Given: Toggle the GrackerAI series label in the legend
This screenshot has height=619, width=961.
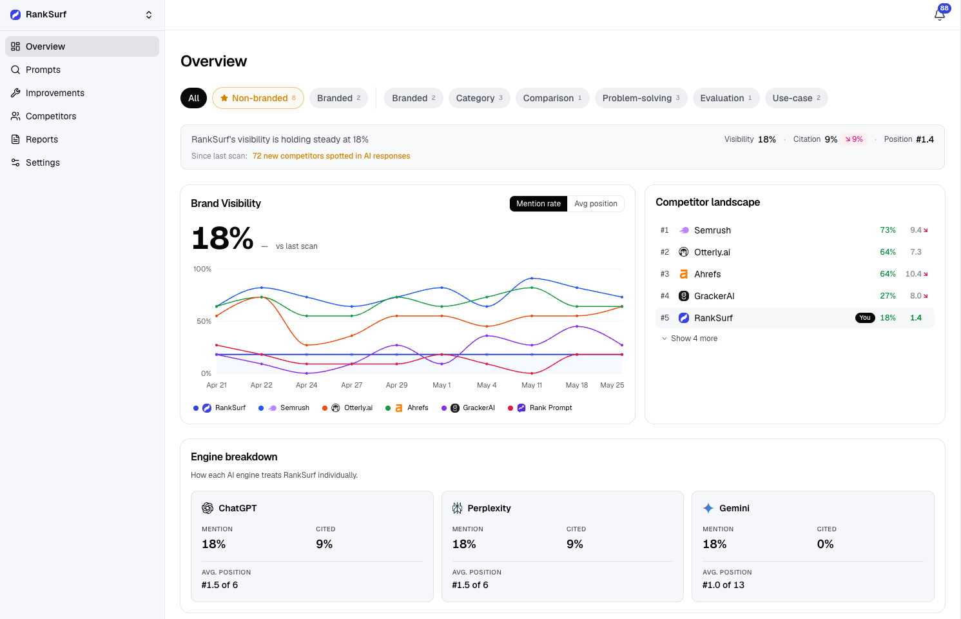Looking at the screenshot, I should 479,408.
